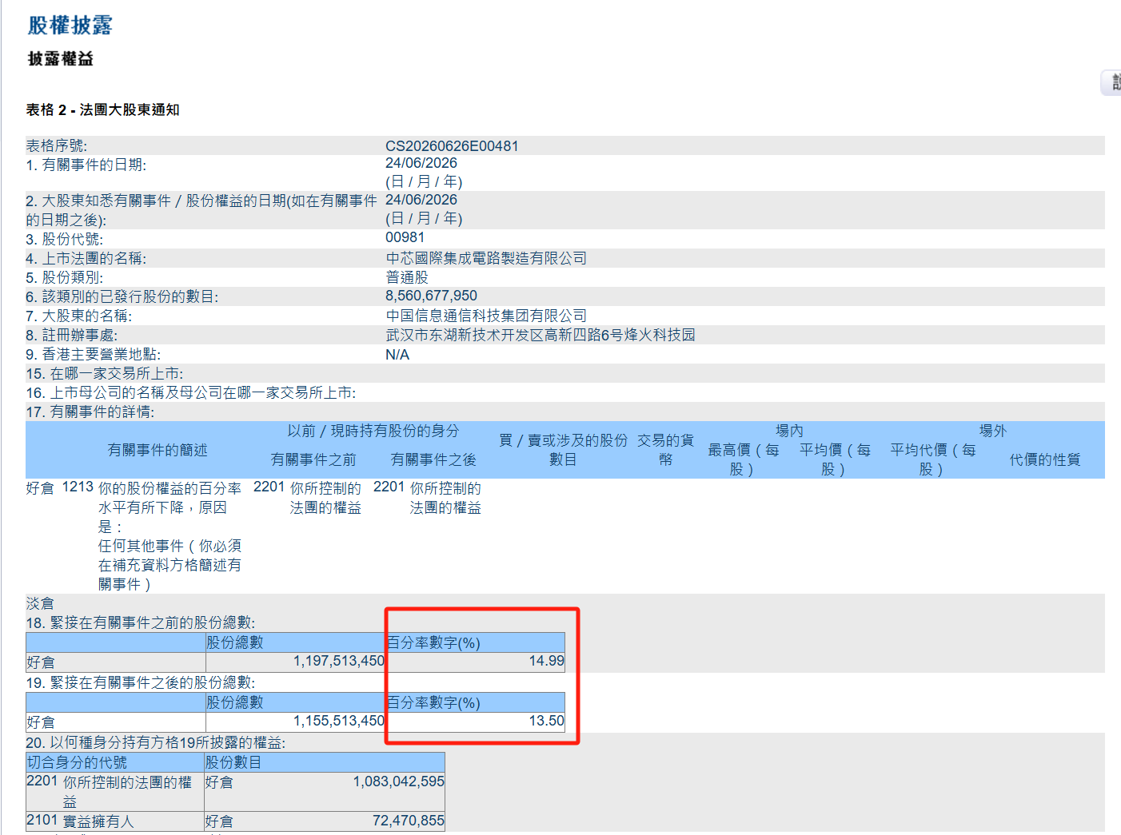Click code 2201 under 有關事件之後
This screenshot has width=1121, height=835.
click(389, 487)
